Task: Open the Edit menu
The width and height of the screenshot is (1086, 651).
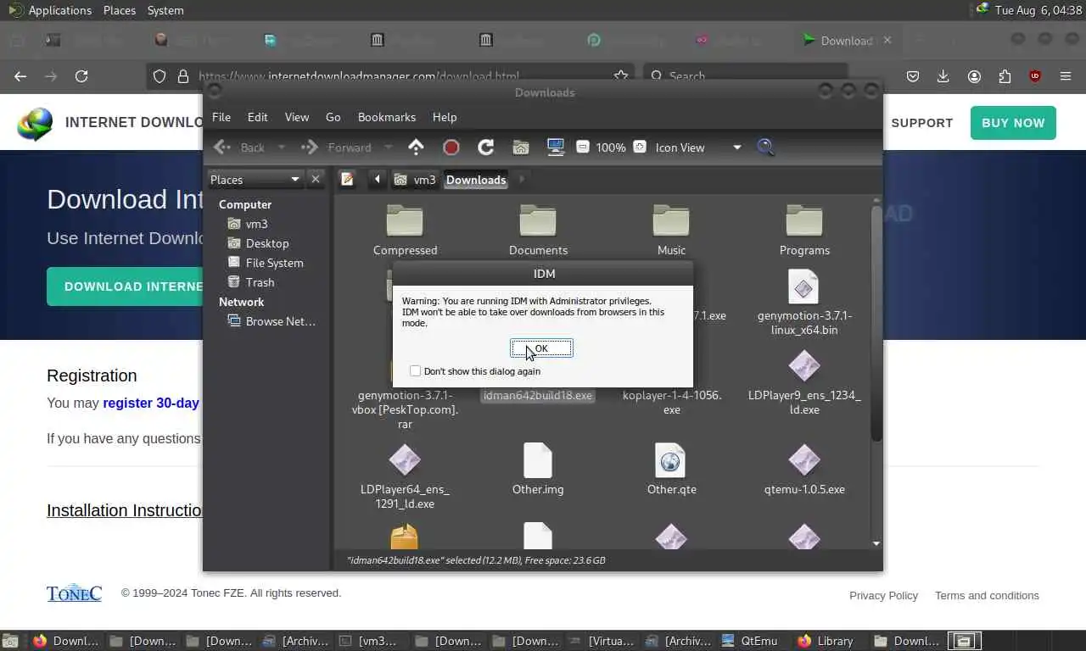Action: point(257,117)
